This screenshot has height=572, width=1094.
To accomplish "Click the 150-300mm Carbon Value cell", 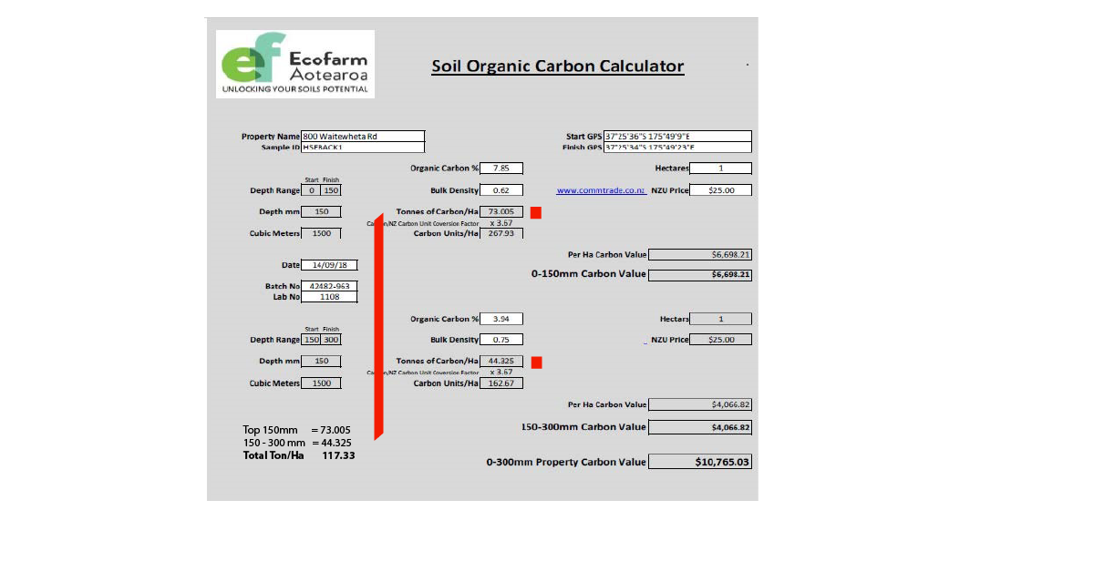I will 699,427.
